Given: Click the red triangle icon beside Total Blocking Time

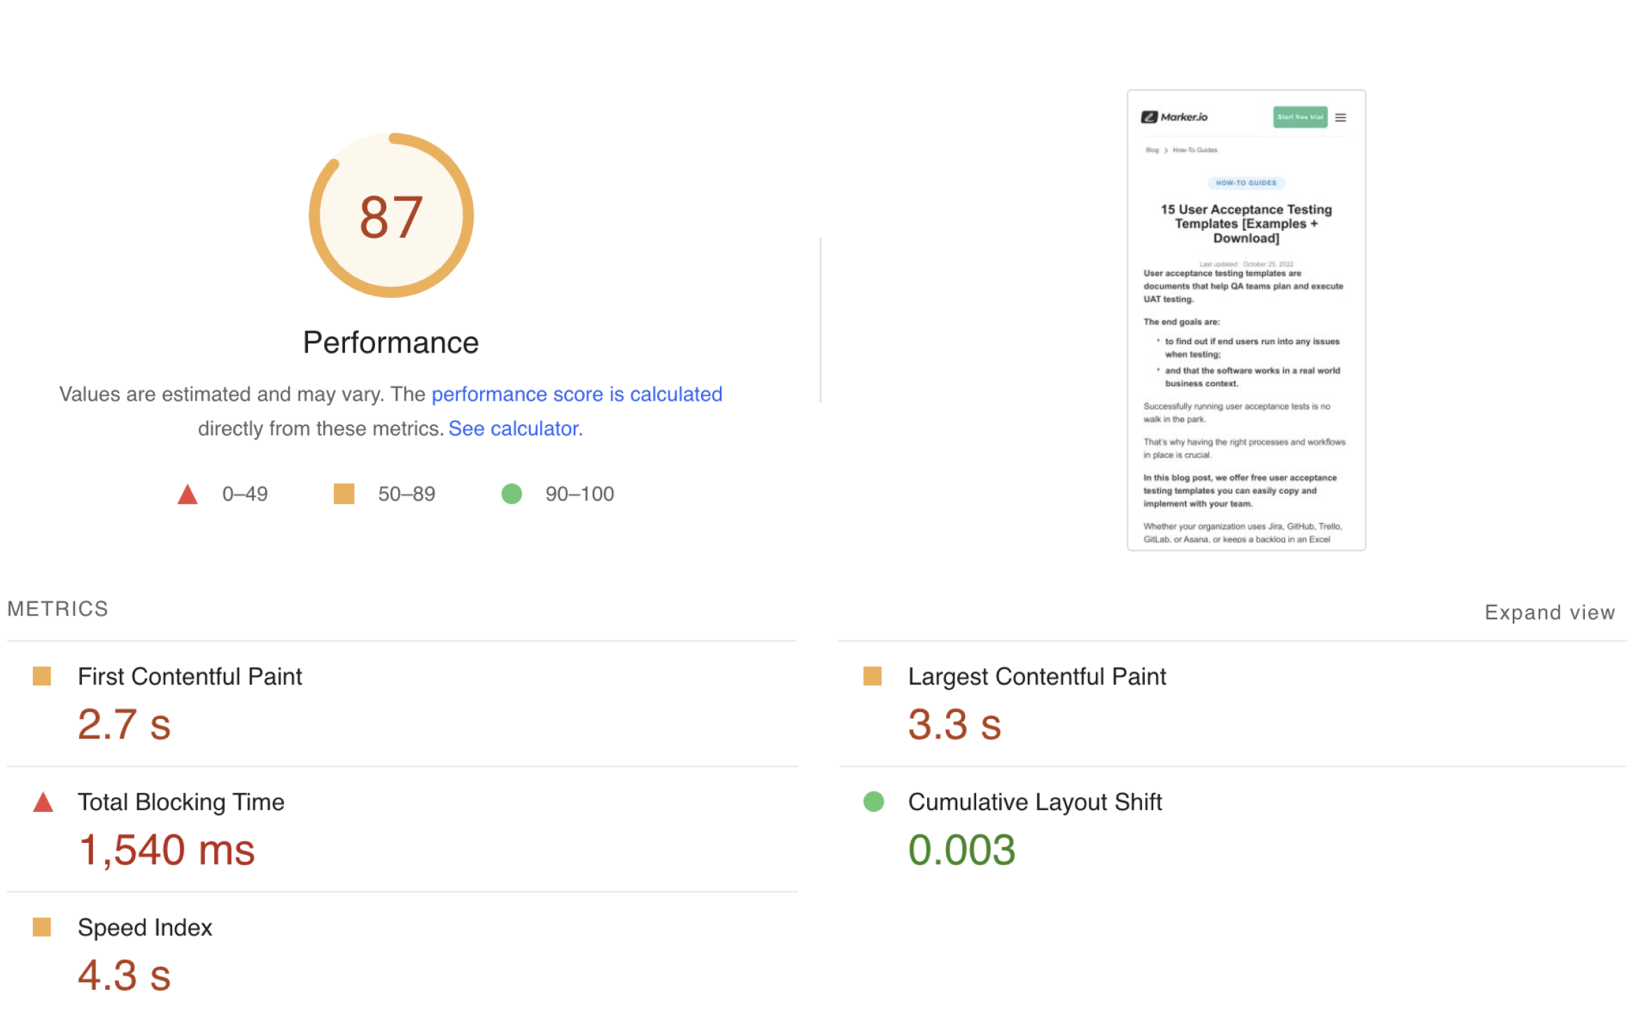Looking at the screenshot, I should click(43, 802).
